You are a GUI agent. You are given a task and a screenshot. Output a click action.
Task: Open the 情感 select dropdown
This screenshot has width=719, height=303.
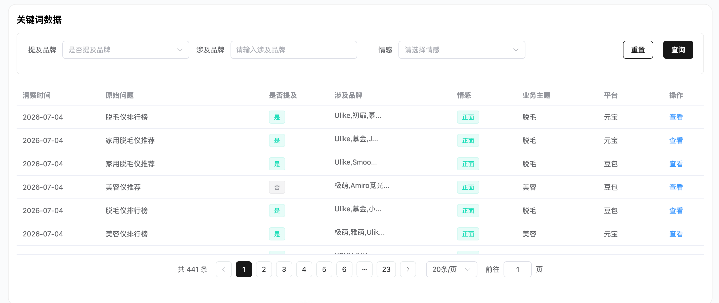[x=462, y=50]
